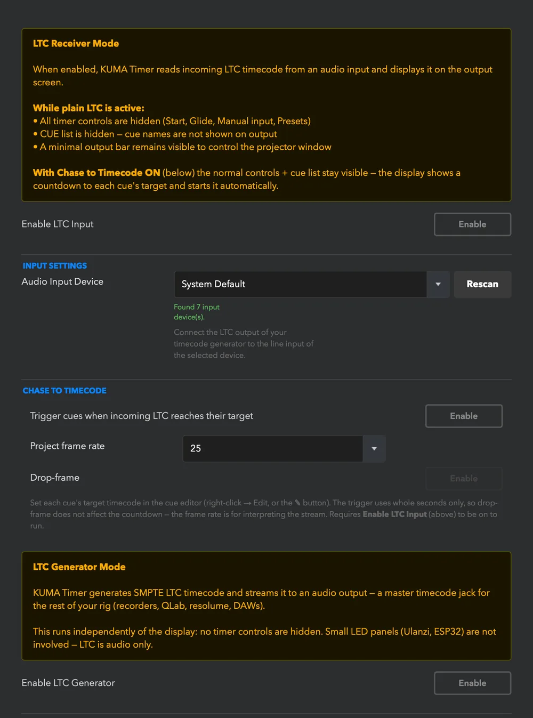The width and height of the screenshot is (533, 718).
Task: Select the System Default audio input field
Action: (301, 284)
